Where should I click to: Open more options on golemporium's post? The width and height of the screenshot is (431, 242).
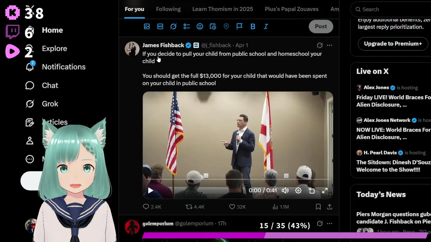pos(330,224)
